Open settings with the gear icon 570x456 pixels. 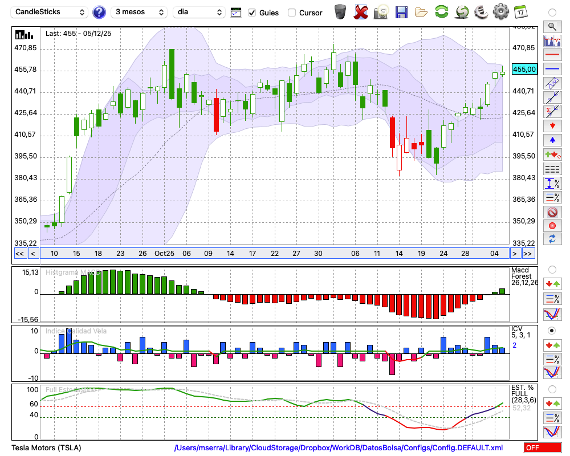pos(500,11)
